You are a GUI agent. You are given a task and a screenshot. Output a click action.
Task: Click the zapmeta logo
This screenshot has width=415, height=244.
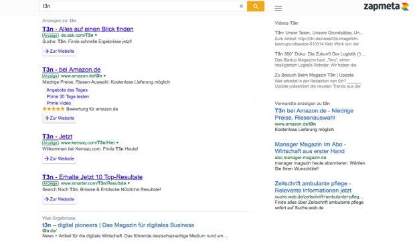386,6
